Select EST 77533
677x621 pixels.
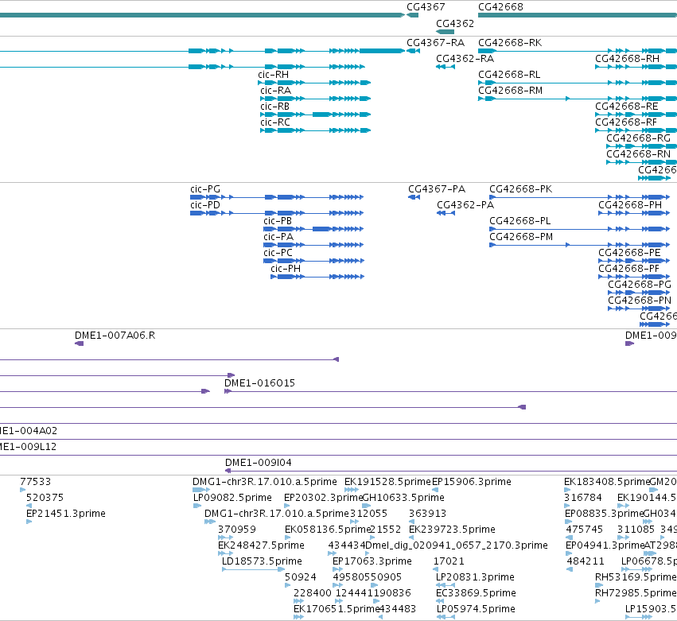36,482
